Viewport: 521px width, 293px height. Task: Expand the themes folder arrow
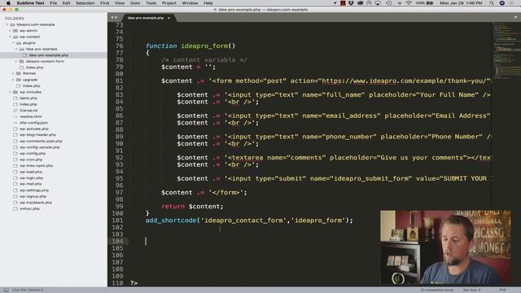[x=14, y=73]
